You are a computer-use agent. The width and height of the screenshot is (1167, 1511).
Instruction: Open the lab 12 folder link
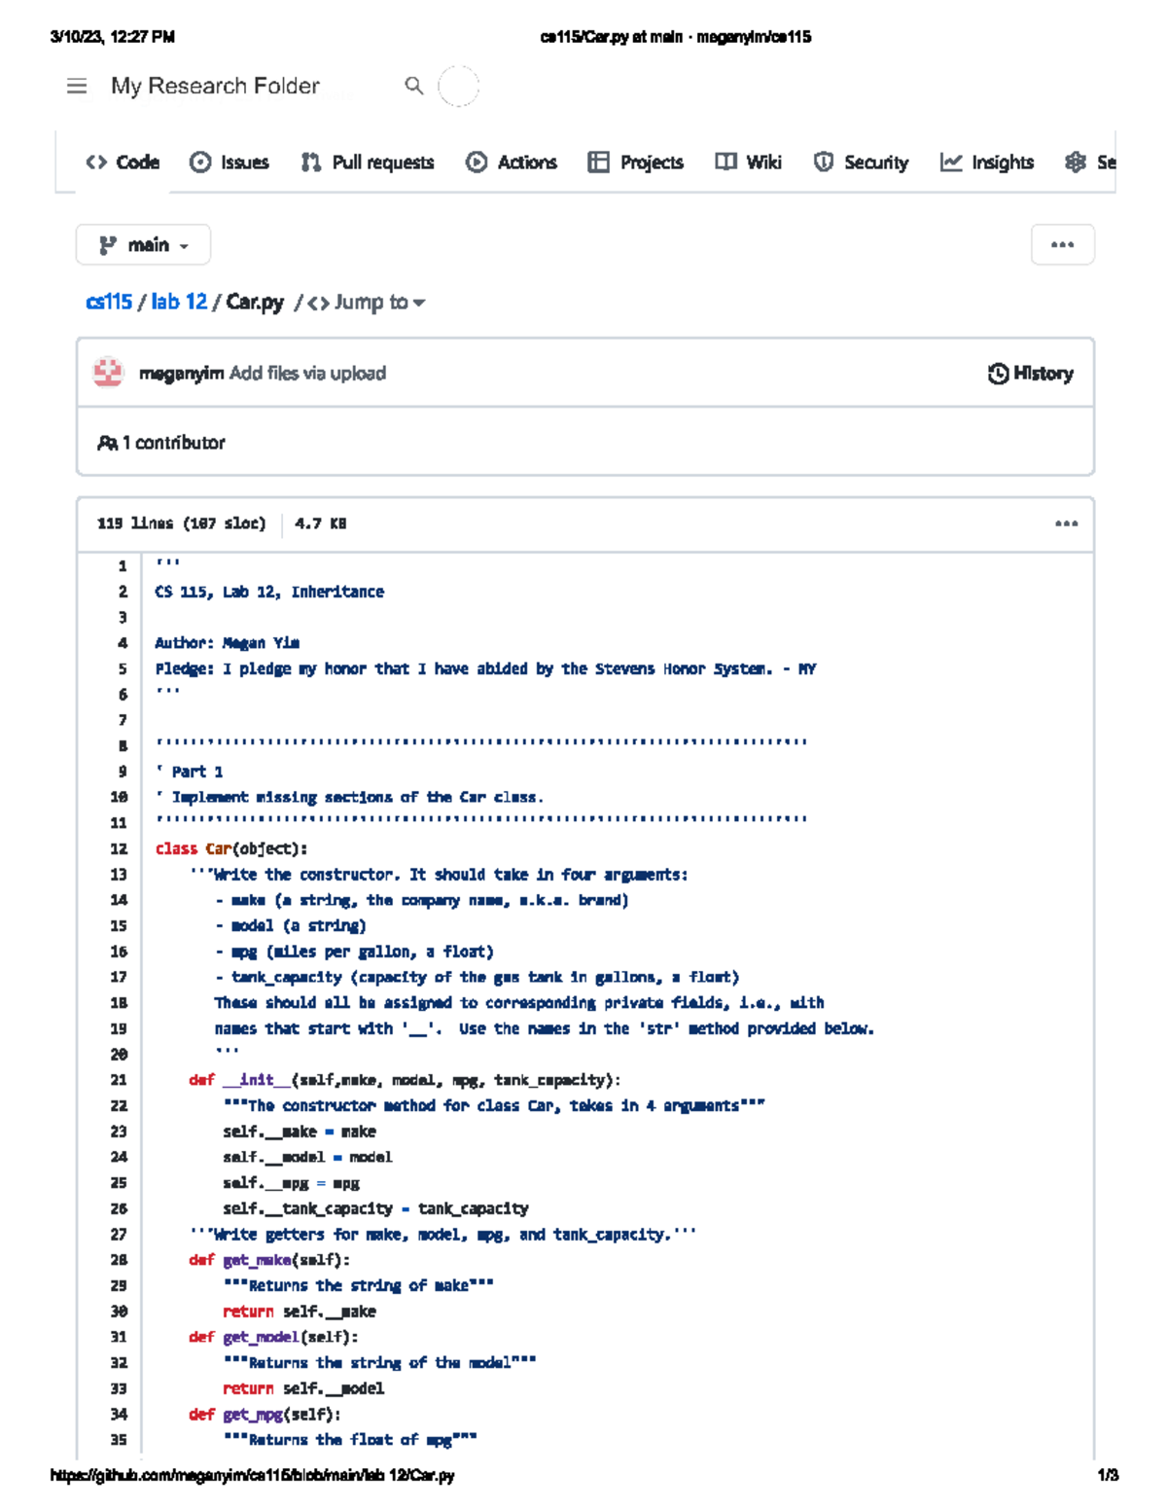coord(179,303)
